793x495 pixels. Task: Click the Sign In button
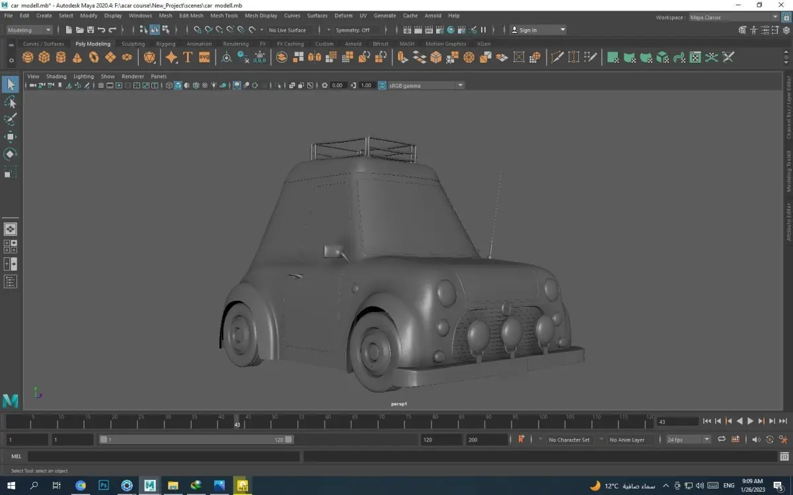pyautogui.click(x=527, y=30)
